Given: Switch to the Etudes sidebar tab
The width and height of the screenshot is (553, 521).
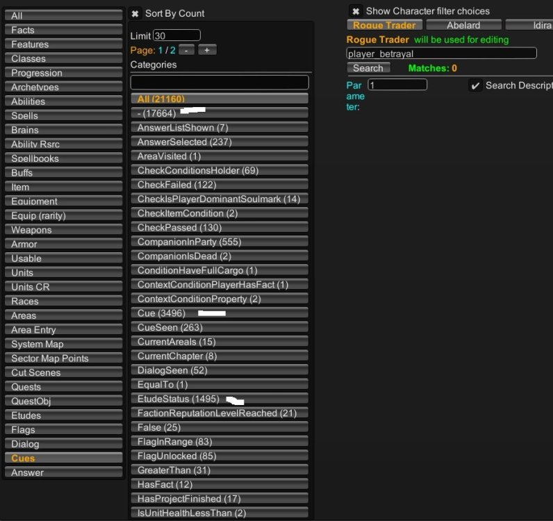Looking at the screenshot, I should click(63, 415).
